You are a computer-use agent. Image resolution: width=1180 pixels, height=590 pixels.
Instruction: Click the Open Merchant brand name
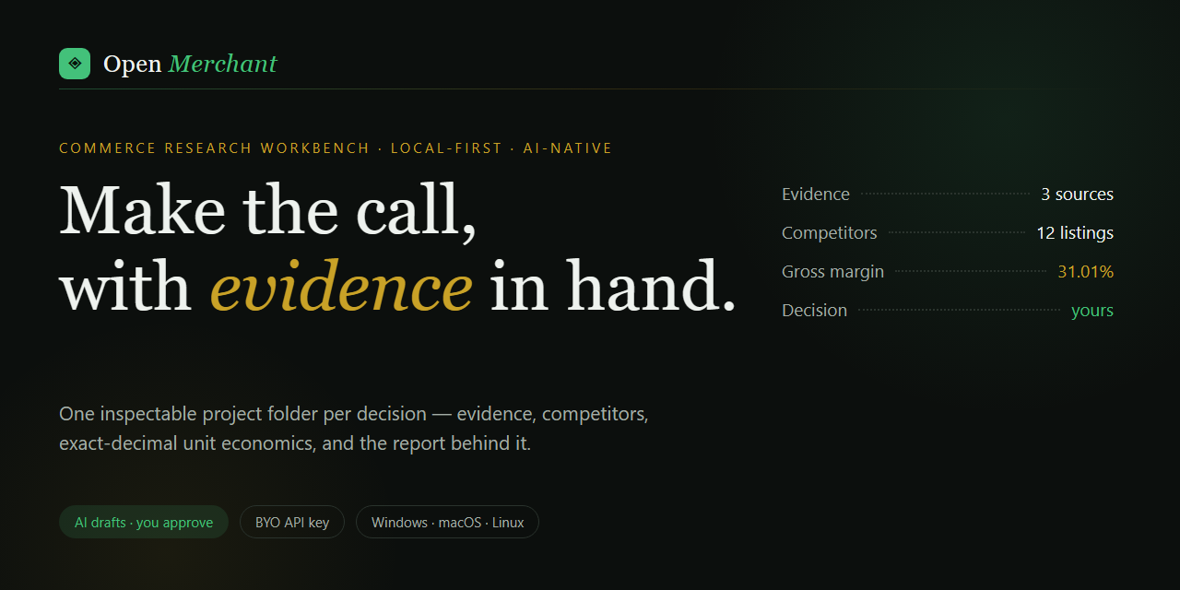point(190,64)
